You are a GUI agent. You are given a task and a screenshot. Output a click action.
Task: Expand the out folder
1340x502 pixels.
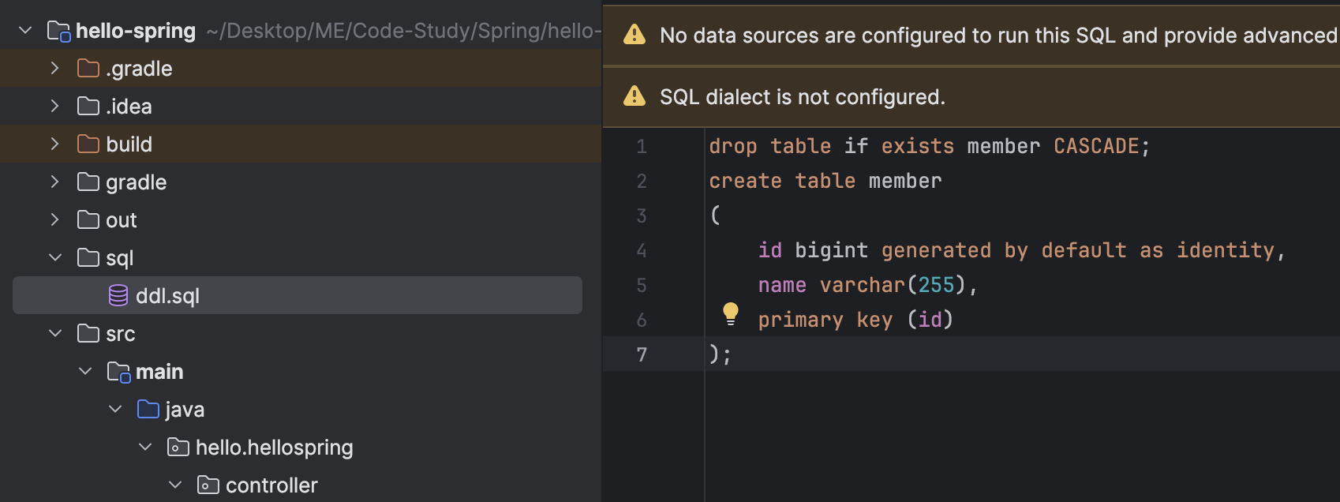[x=54, y=219]
